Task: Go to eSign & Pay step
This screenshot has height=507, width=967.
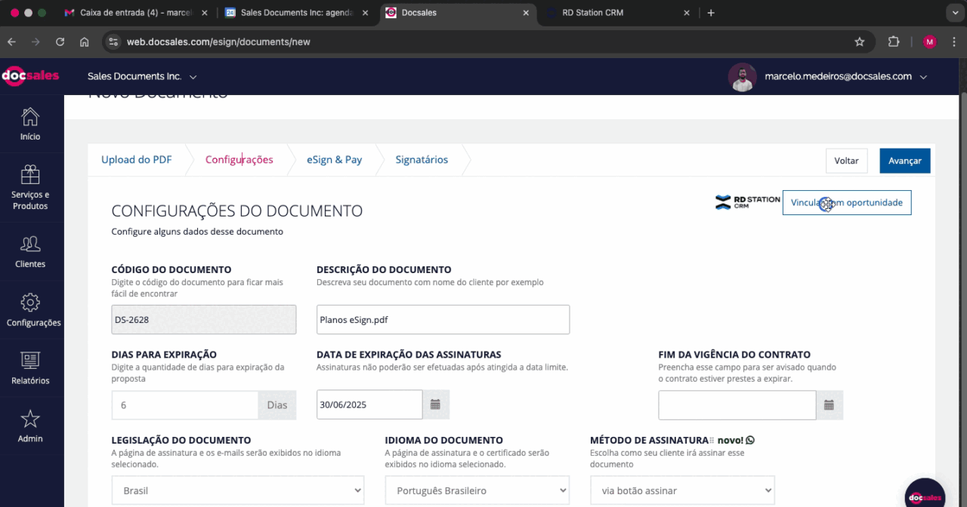Action: [x=334, y=160]
